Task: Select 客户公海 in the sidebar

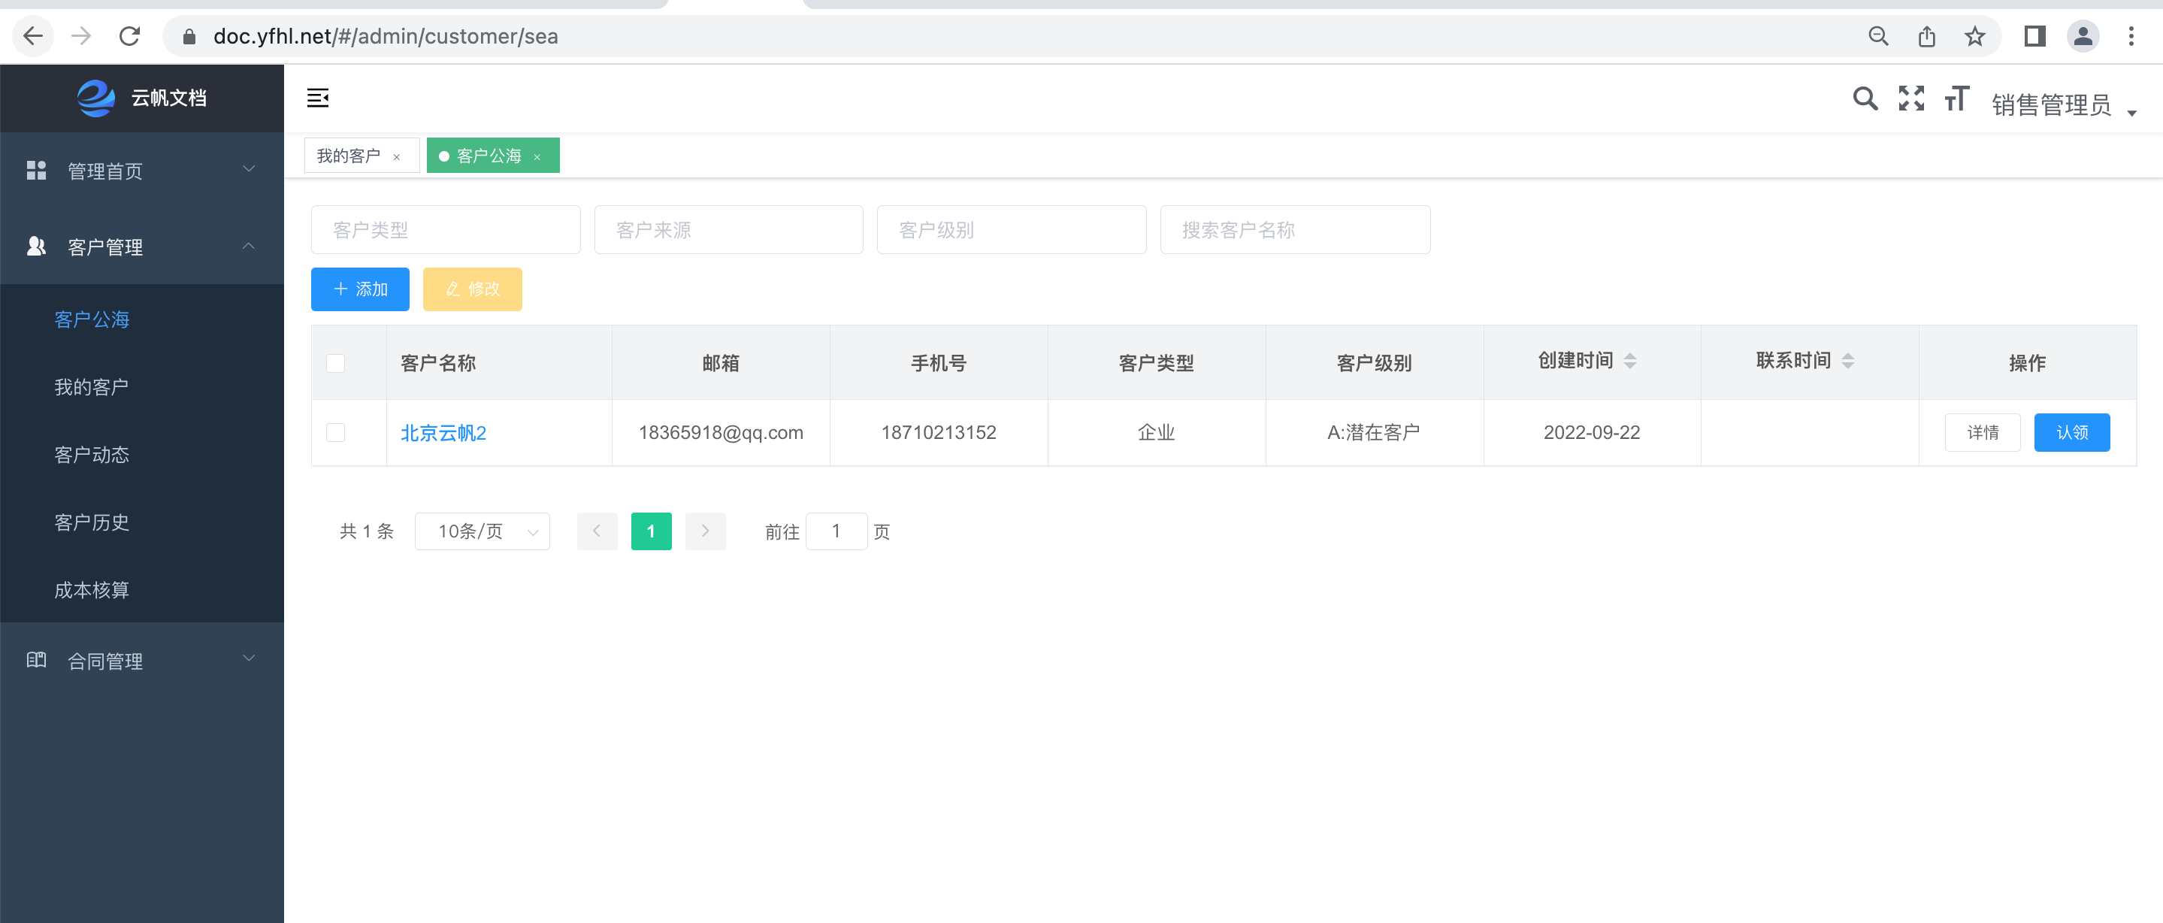Action: (142, 319)
